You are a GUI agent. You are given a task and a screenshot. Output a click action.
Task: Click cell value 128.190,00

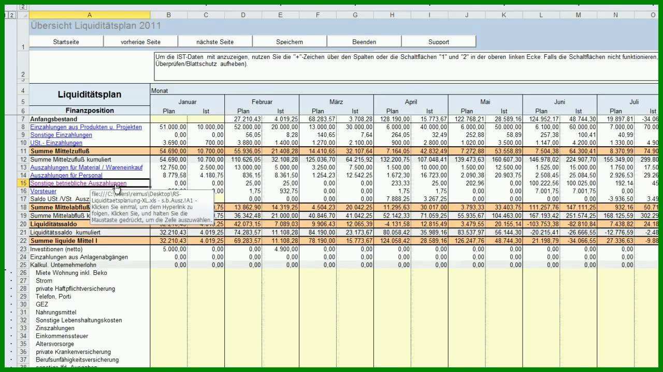click(x=393, y=119)
